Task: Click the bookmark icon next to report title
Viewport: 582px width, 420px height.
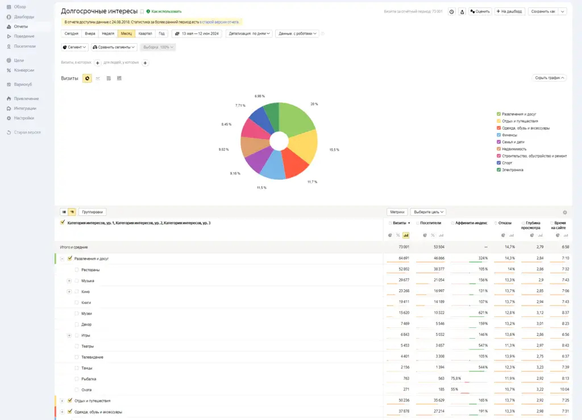Action: click(x=142, y=11)
